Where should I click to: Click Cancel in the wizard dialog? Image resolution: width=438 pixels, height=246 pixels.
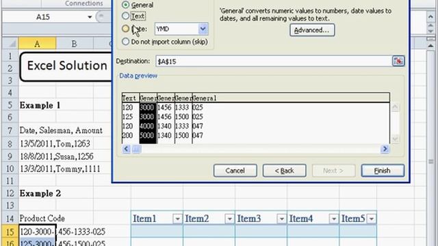coord(235,170)
